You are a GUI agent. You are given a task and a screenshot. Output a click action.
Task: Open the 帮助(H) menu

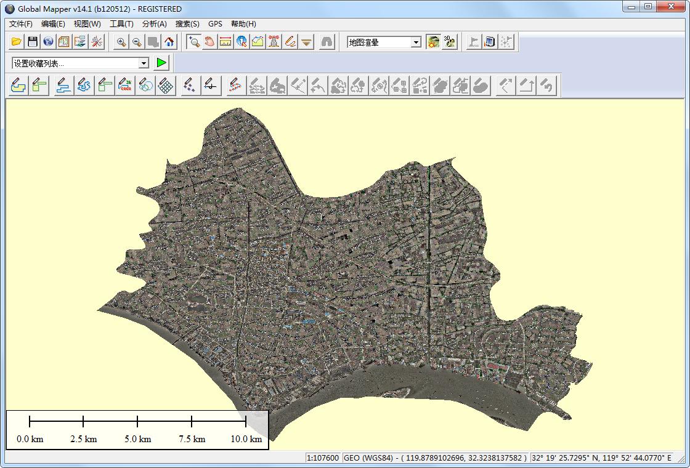(243, 24)
